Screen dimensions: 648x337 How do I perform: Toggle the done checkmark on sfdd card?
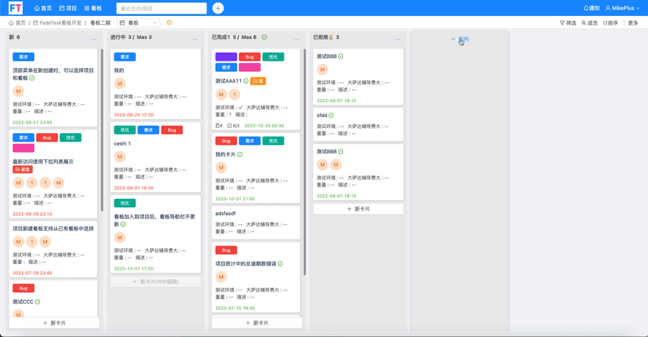point(332,115)
